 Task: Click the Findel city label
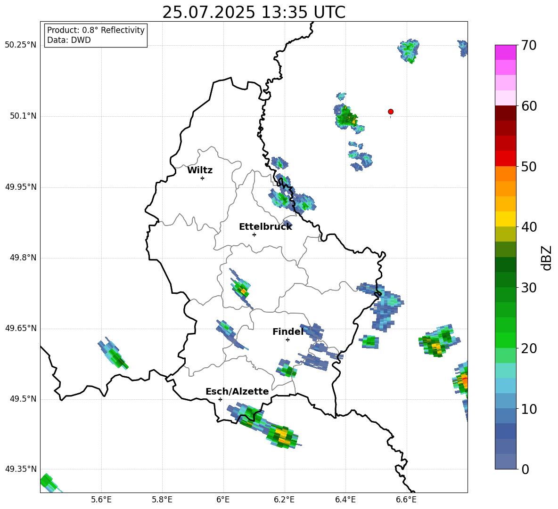[x=288, y=331]
